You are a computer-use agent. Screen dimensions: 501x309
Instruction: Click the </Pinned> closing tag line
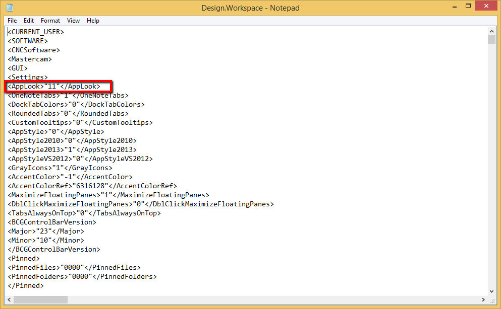tap(26, 286)
